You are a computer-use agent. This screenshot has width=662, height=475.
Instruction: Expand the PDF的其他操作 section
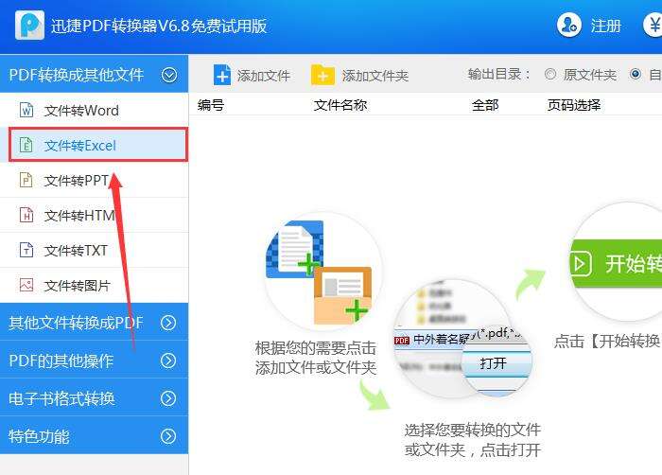(95, 361)
